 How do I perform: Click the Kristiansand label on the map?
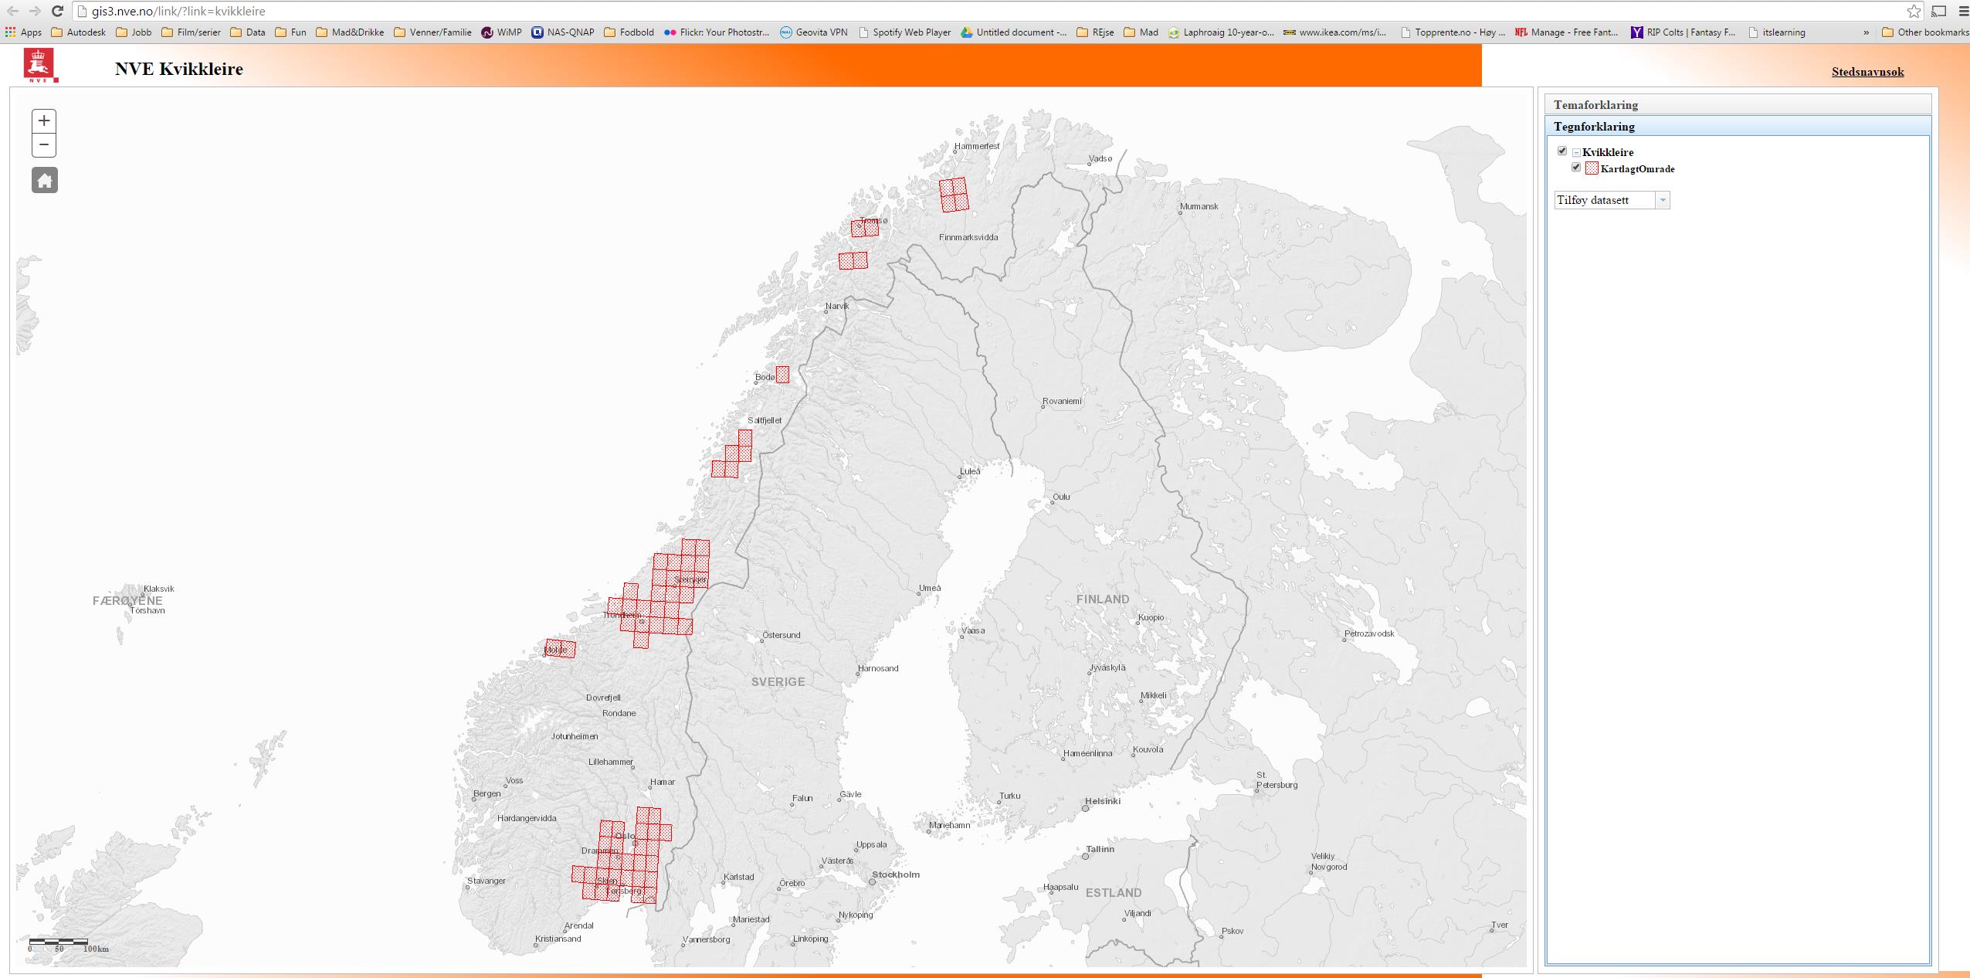coord(558,939)
